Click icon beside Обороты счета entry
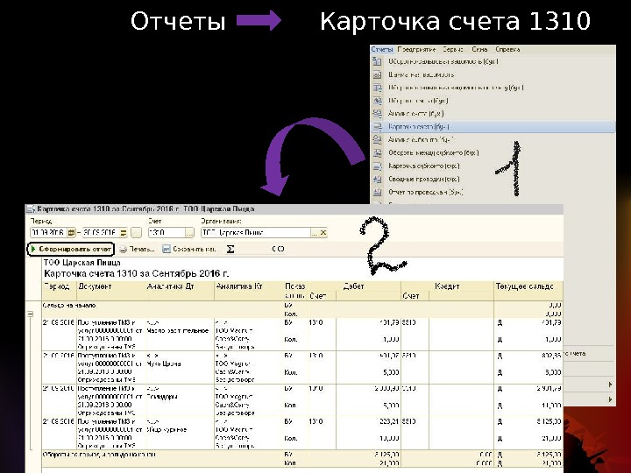 coord(377,101)
